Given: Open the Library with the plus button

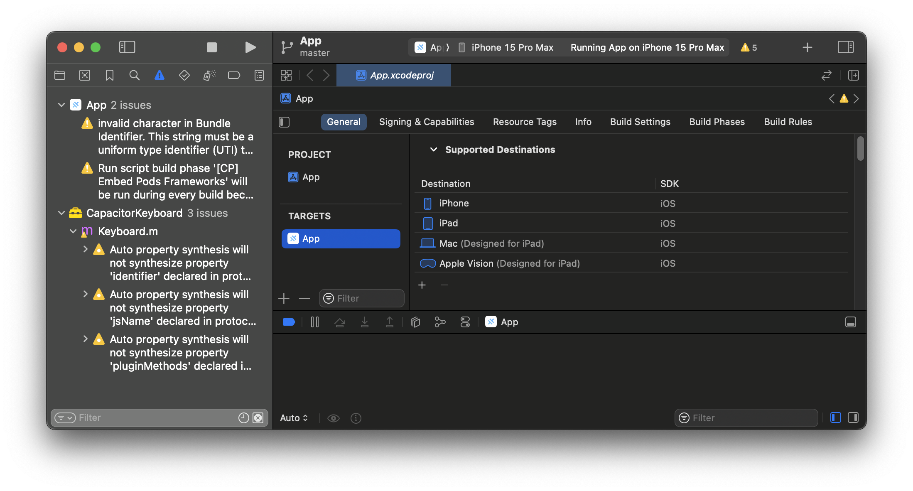Looking at the screenshot, I should tap(807, 47).
